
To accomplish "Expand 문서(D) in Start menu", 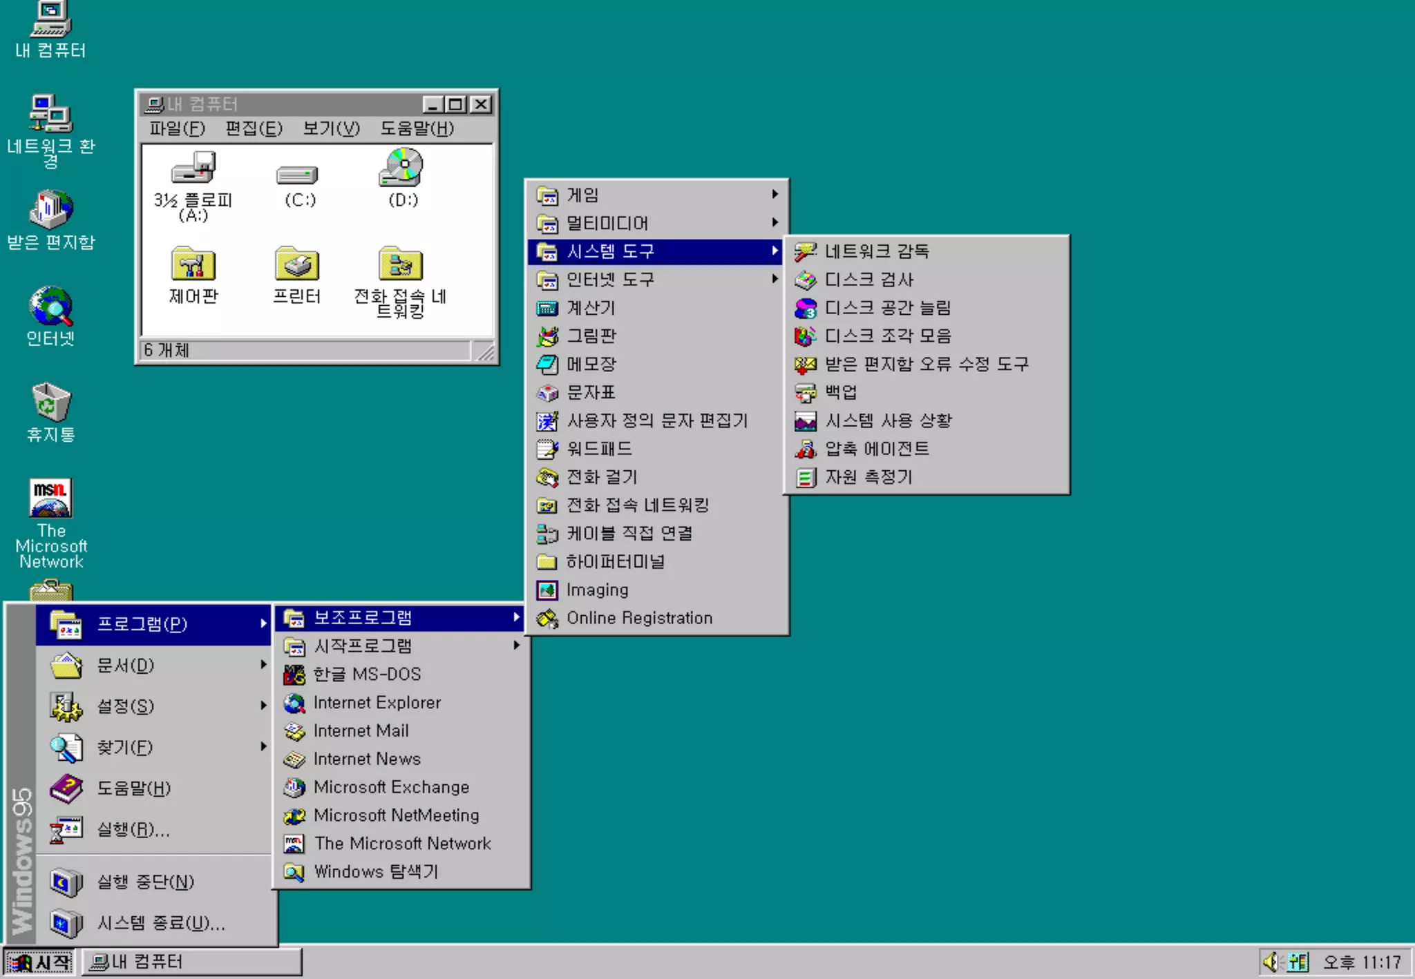I will click(153, 666).
